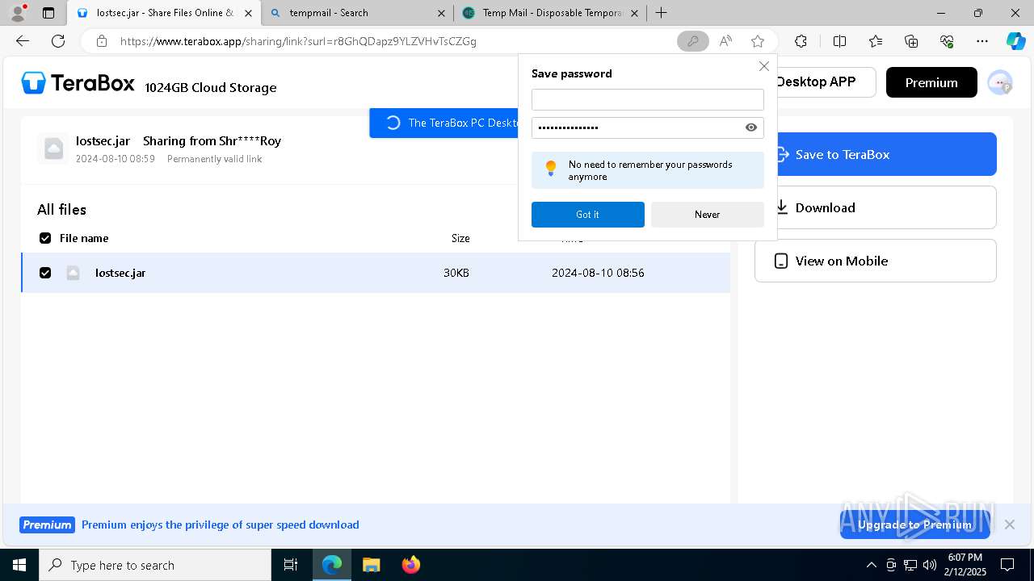1034x581 pixels.
Task: Open Collections icon
Action: tap(911, 41)
